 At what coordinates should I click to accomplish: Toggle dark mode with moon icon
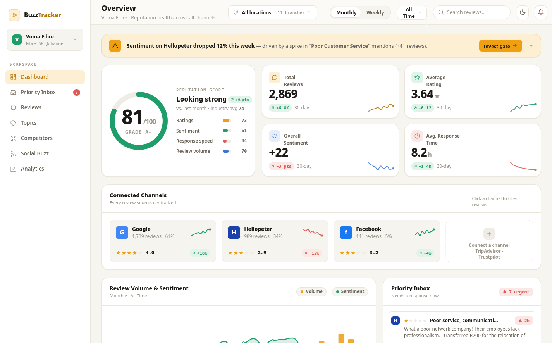coord(523,12)
